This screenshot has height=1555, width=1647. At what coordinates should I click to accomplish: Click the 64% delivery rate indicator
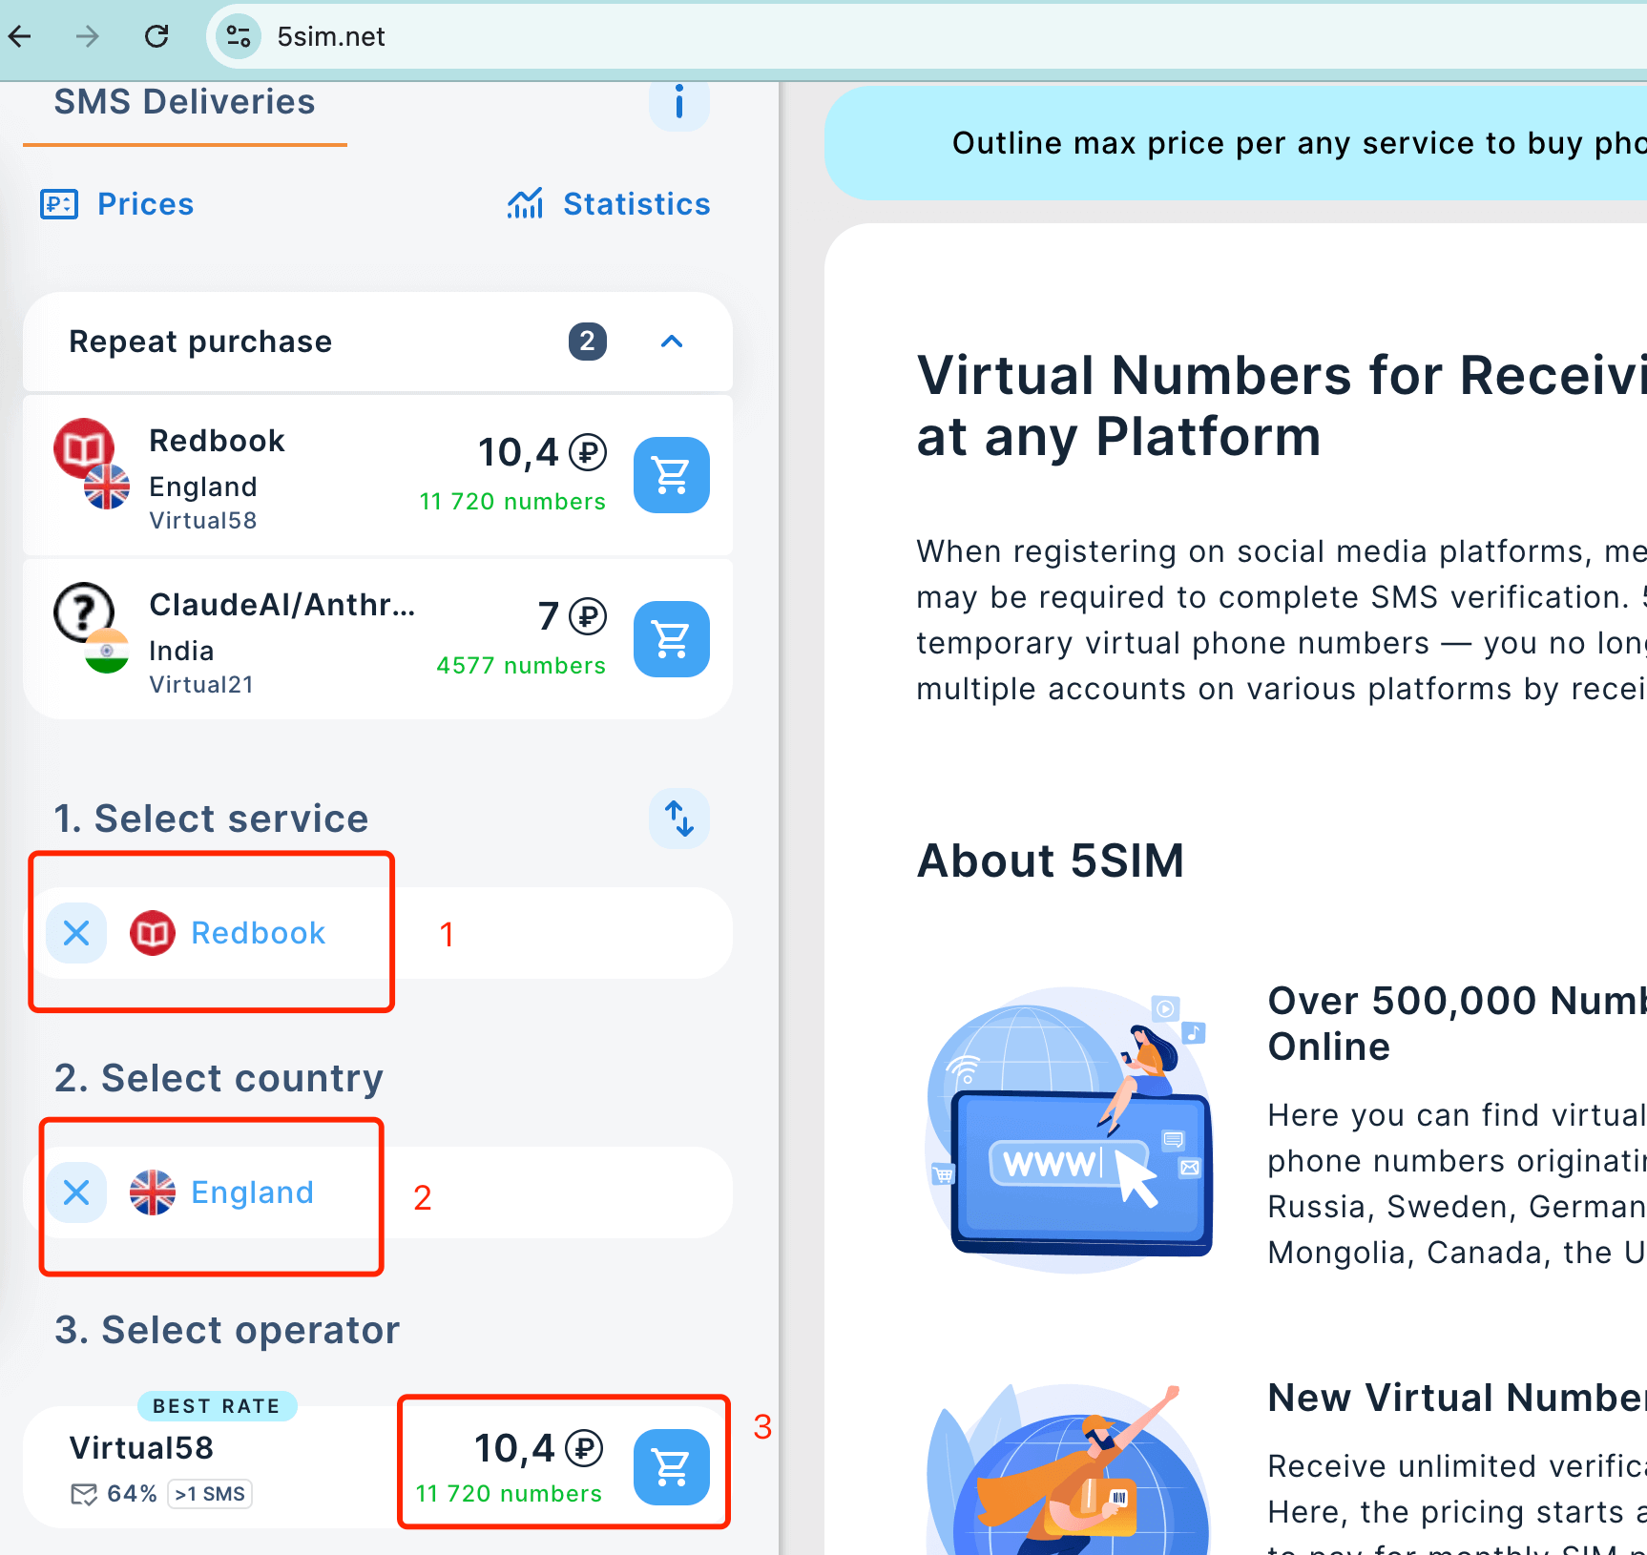click(x=114, y=1494)
